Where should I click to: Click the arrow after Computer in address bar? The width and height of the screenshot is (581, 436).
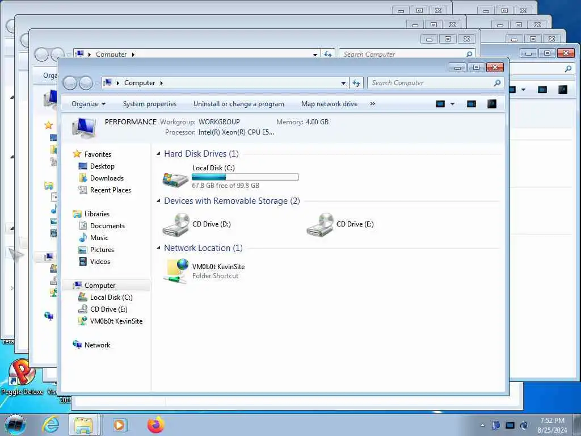pyautogui.click(x=162, y=83)
